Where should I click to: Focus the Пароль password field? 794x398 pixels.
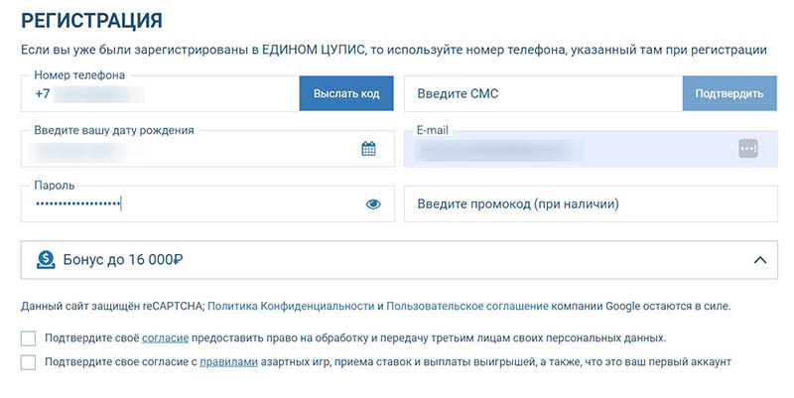[x=207, y=204]
